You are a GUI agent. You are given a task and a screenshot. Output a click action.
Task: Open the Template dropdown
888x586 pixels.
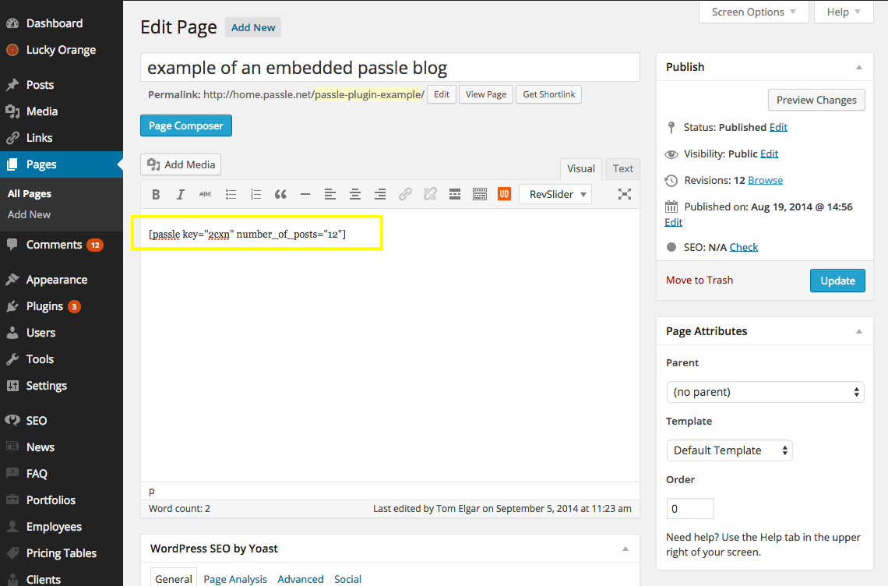pos(729,450)
